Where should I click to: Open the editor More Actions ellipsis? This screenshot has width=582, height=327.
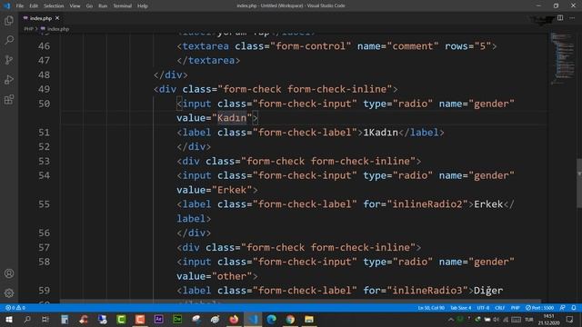click(x=572, y=18)
